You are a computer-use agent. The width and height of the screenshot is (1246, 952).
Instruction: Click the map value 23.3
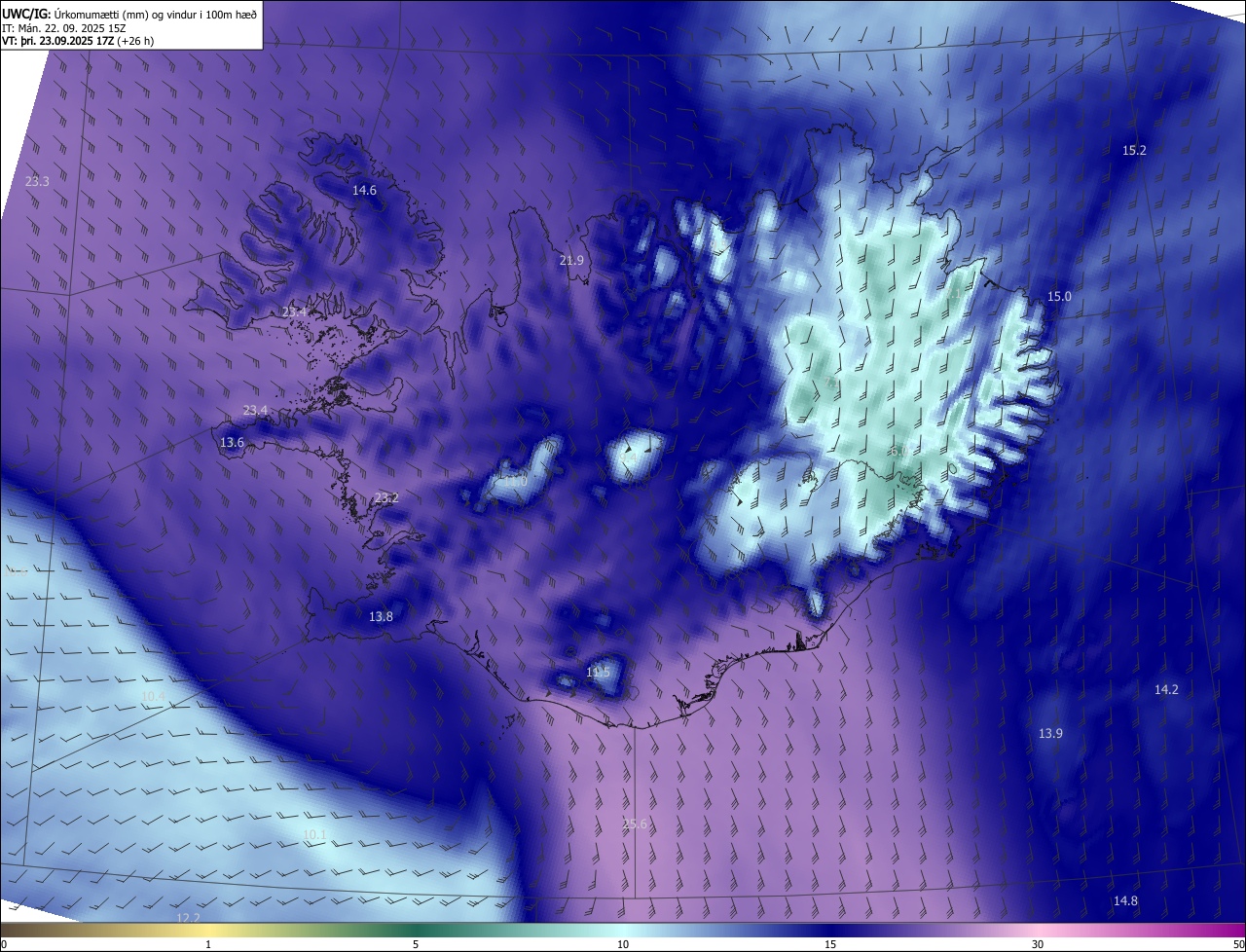(37, 181)
